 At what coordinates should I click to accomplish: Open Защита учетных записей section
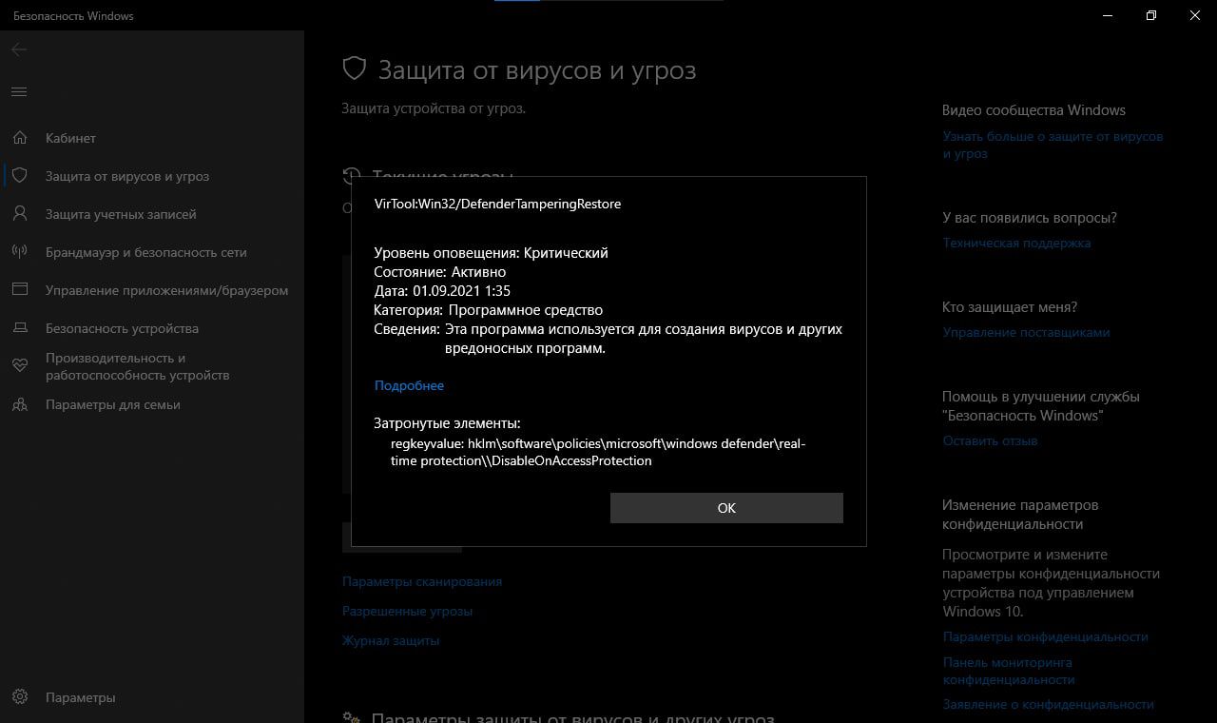(121, 214)
